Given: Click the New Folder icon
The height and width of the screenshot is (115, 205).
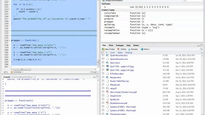Looking at the screenshot, I should 103,49.
